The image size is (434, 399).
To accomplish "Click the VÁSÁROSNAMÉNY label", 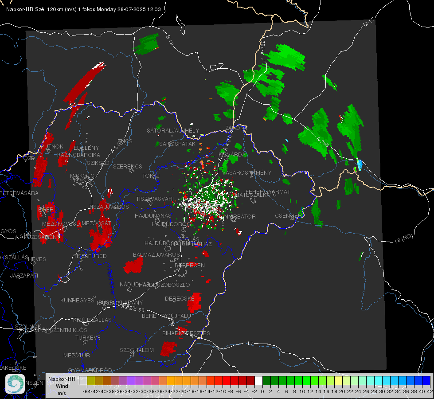I will tap(247, 172).
